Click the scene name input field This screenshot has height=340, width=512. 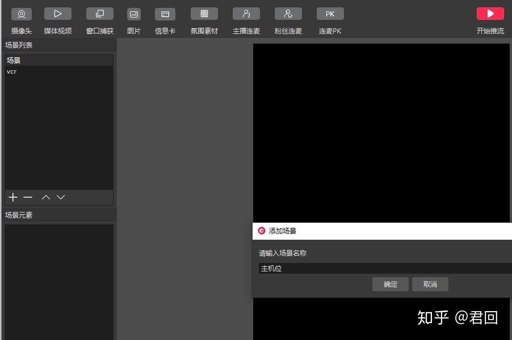[385, 268]
